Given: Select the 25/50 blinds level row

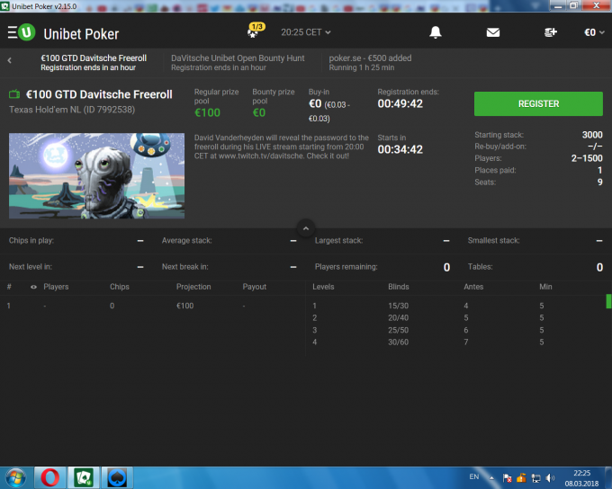Looking at the screenshot, I should (455, 330).
